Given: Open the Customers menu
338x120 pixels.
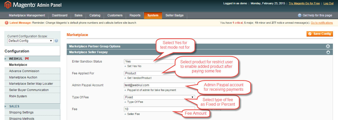Looking at the screenshot, I should point(115,15).
